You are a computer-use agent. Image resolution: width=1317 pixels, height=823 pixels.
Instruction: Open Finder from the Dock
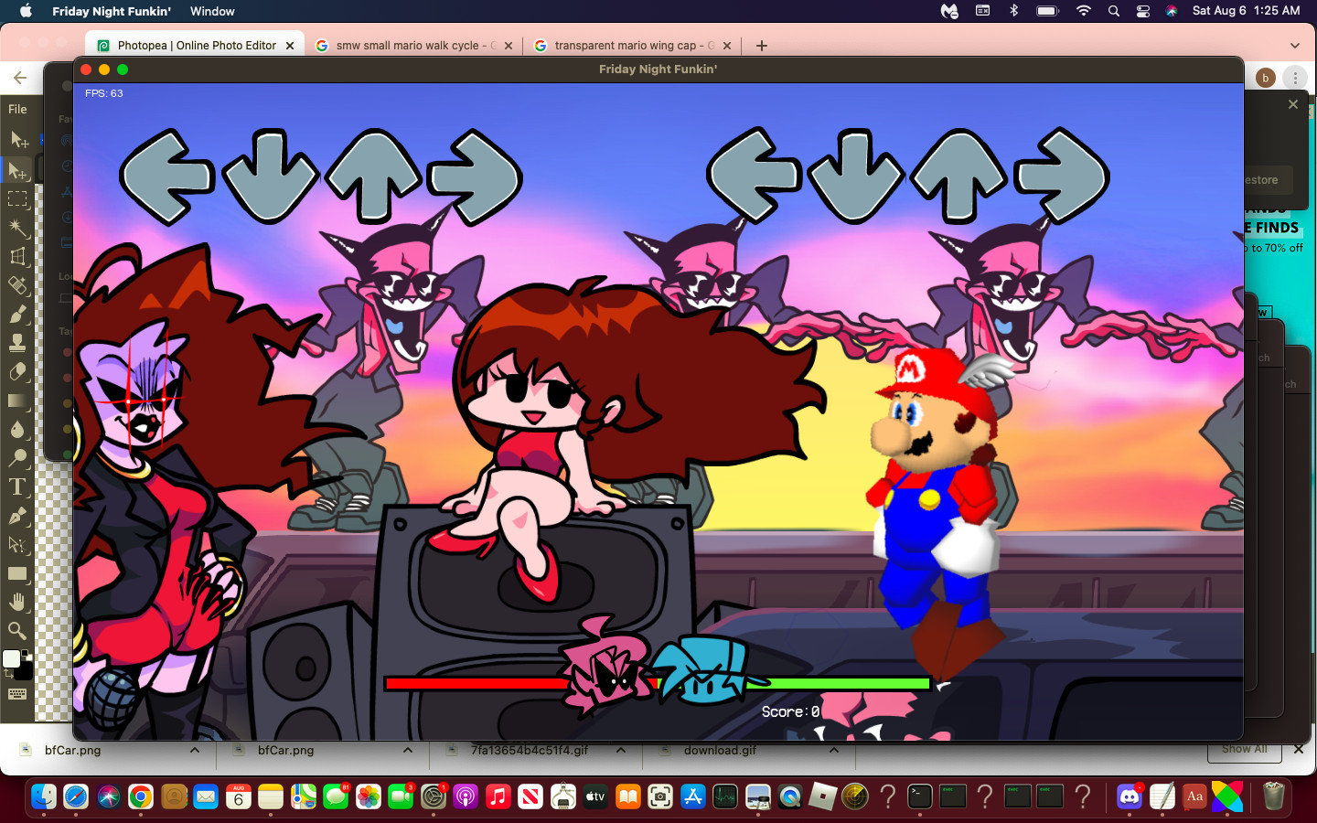[43, 796]
